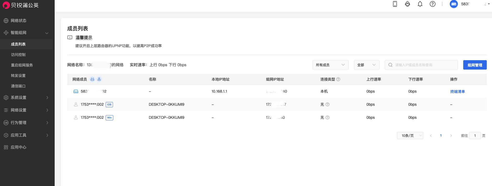Click the account avatar icon at top right
Viewport: 492px width, 186px height.
tap(454, 4)
